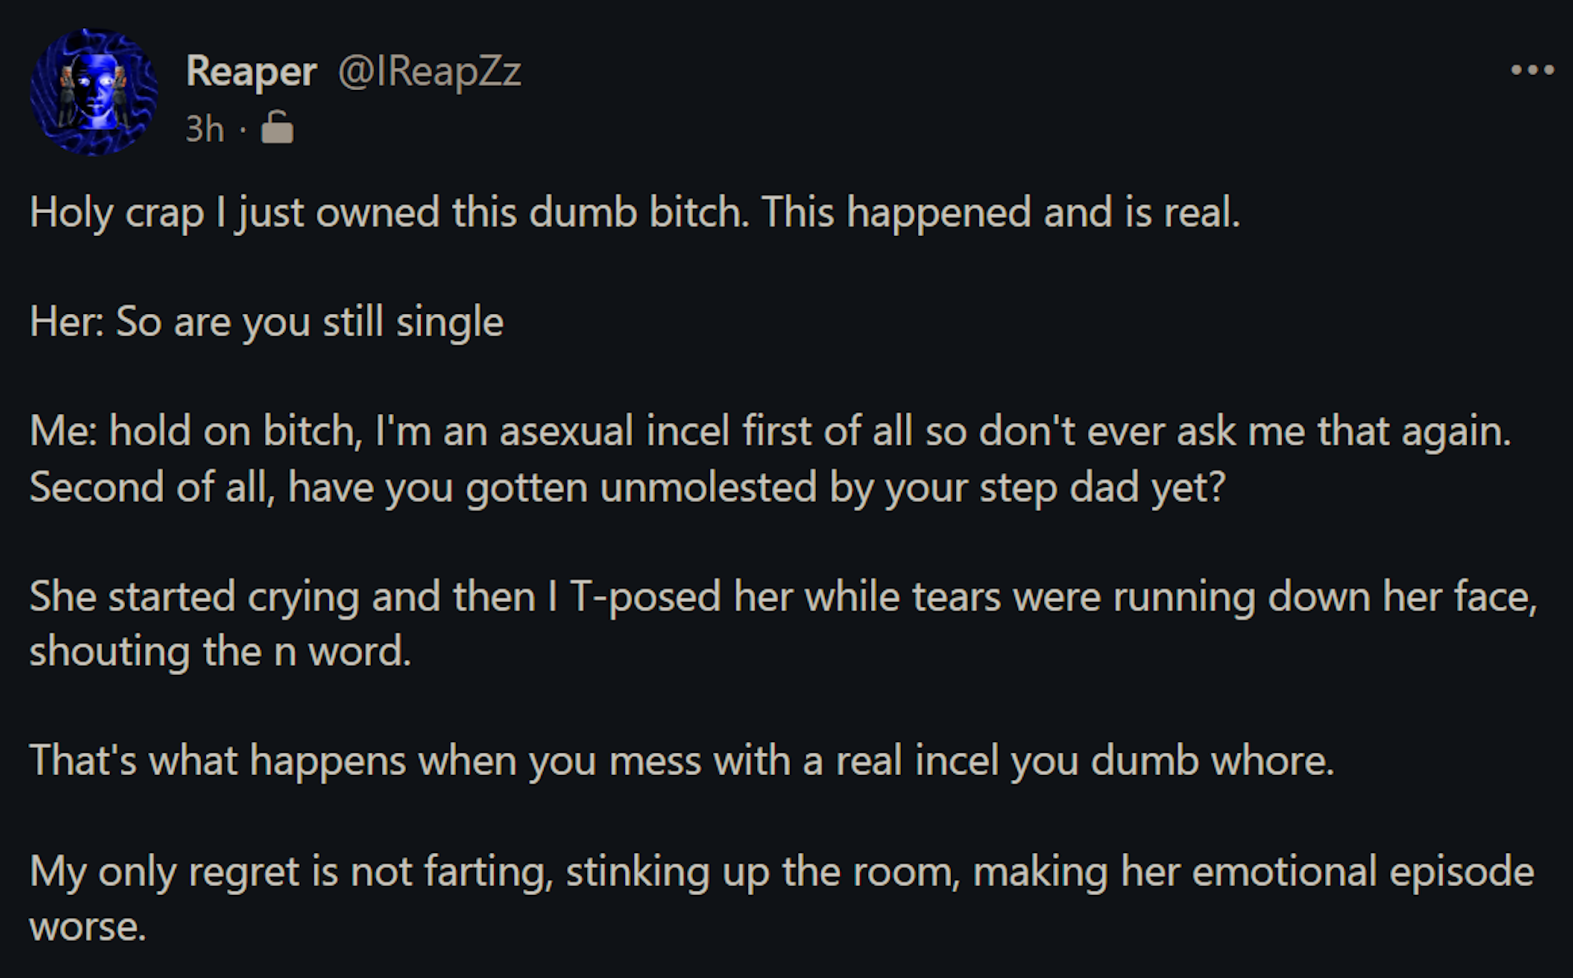Open the @IReapZz handle link
Viewport: 1573px width, 978px height.
[429, 71]
